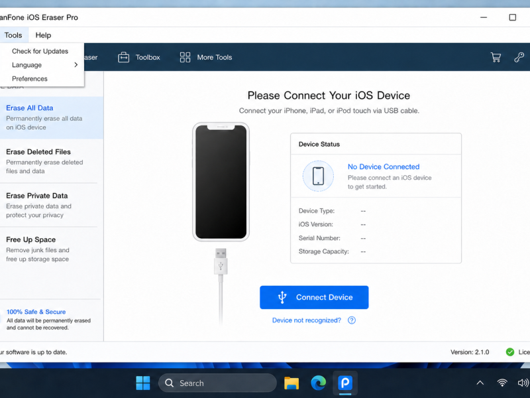The height and width of the screenshot is (398, 530).
Task: Select Free Up Space option
Action: tap(52, 249)
